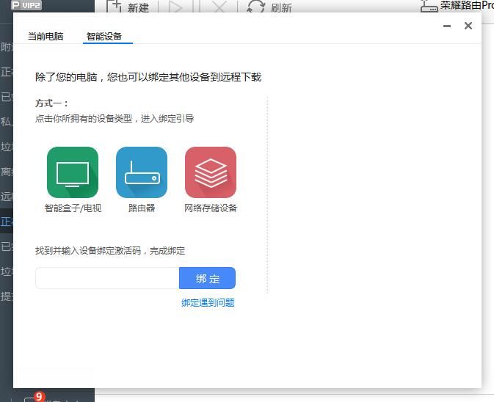The height and width of the screenshot is (402, 494).
Task: Click the icon with red 9 badge
Action: pos(34,398)
